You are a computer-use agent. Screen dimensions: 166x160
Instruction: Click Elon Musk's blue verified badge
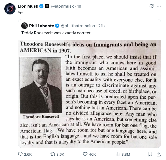(x=41, y=6)
